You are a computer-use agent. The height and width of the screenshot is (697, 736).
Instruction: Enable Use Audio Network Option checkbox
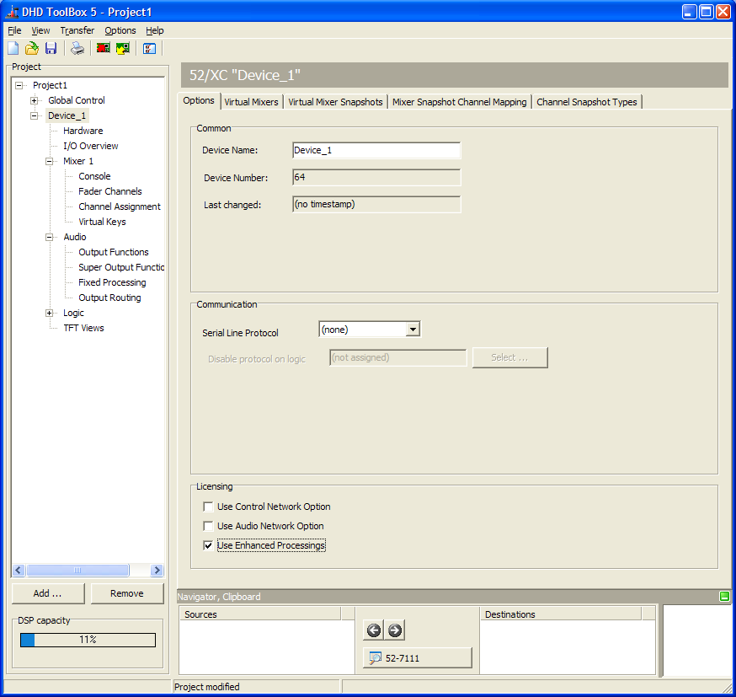(208, 526)
